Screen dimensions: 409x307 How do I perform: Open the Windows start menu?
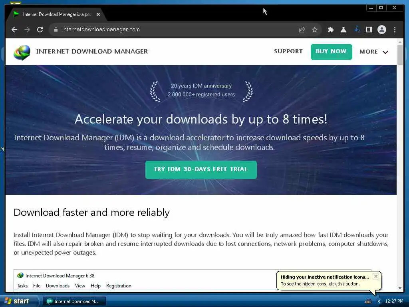19,301
